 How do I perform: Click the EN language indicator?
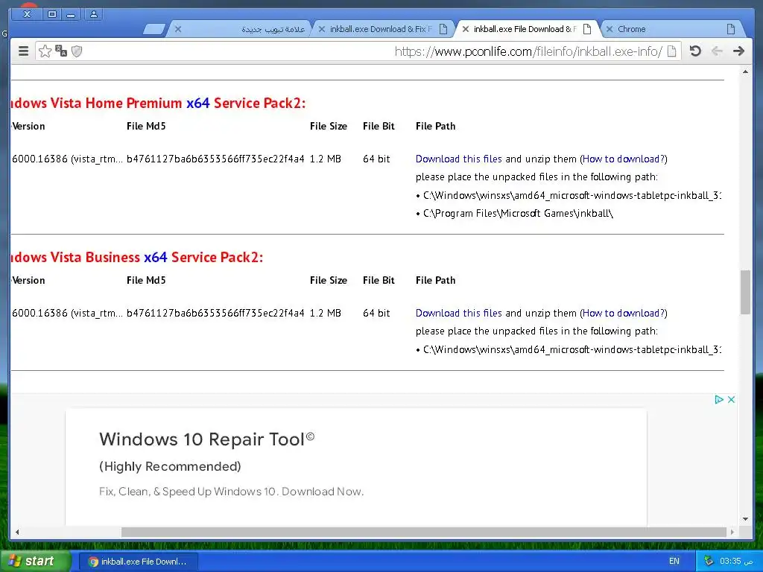pyautogui.click(x=674, y=562)
